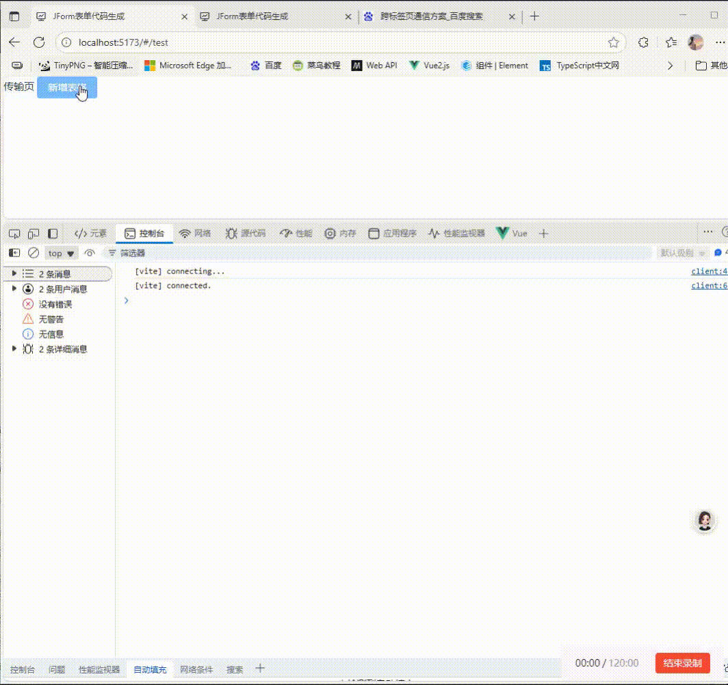Screen dimensions: 728x685
Task: Open the 'top' frame context dropdown
Action: pyautogui.click(x=60, y=253)
